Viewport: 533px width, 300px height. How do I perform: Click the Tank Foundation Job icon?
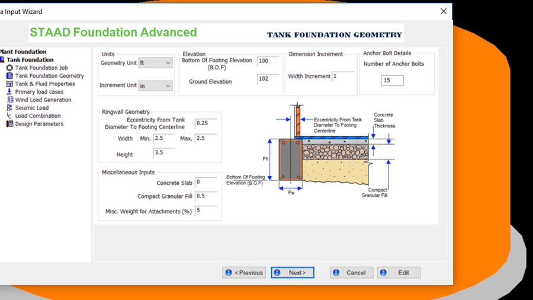coord(9,68)
